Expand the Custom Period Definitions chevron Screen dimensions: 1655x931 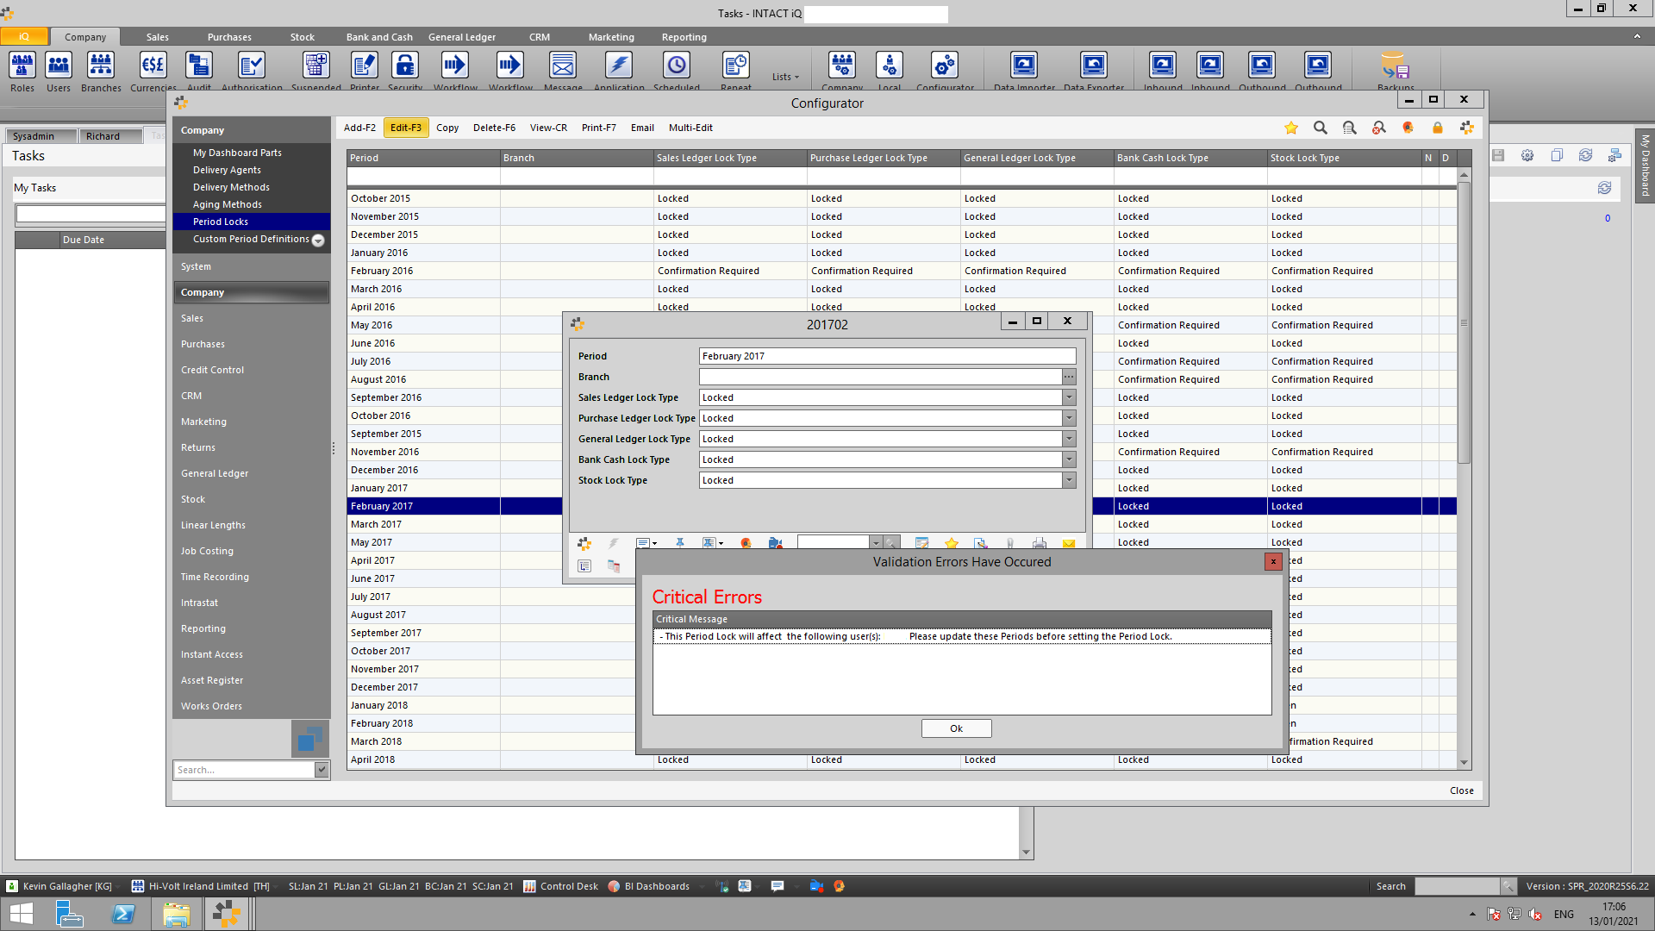pyautogui.click(x=317, y=241)
